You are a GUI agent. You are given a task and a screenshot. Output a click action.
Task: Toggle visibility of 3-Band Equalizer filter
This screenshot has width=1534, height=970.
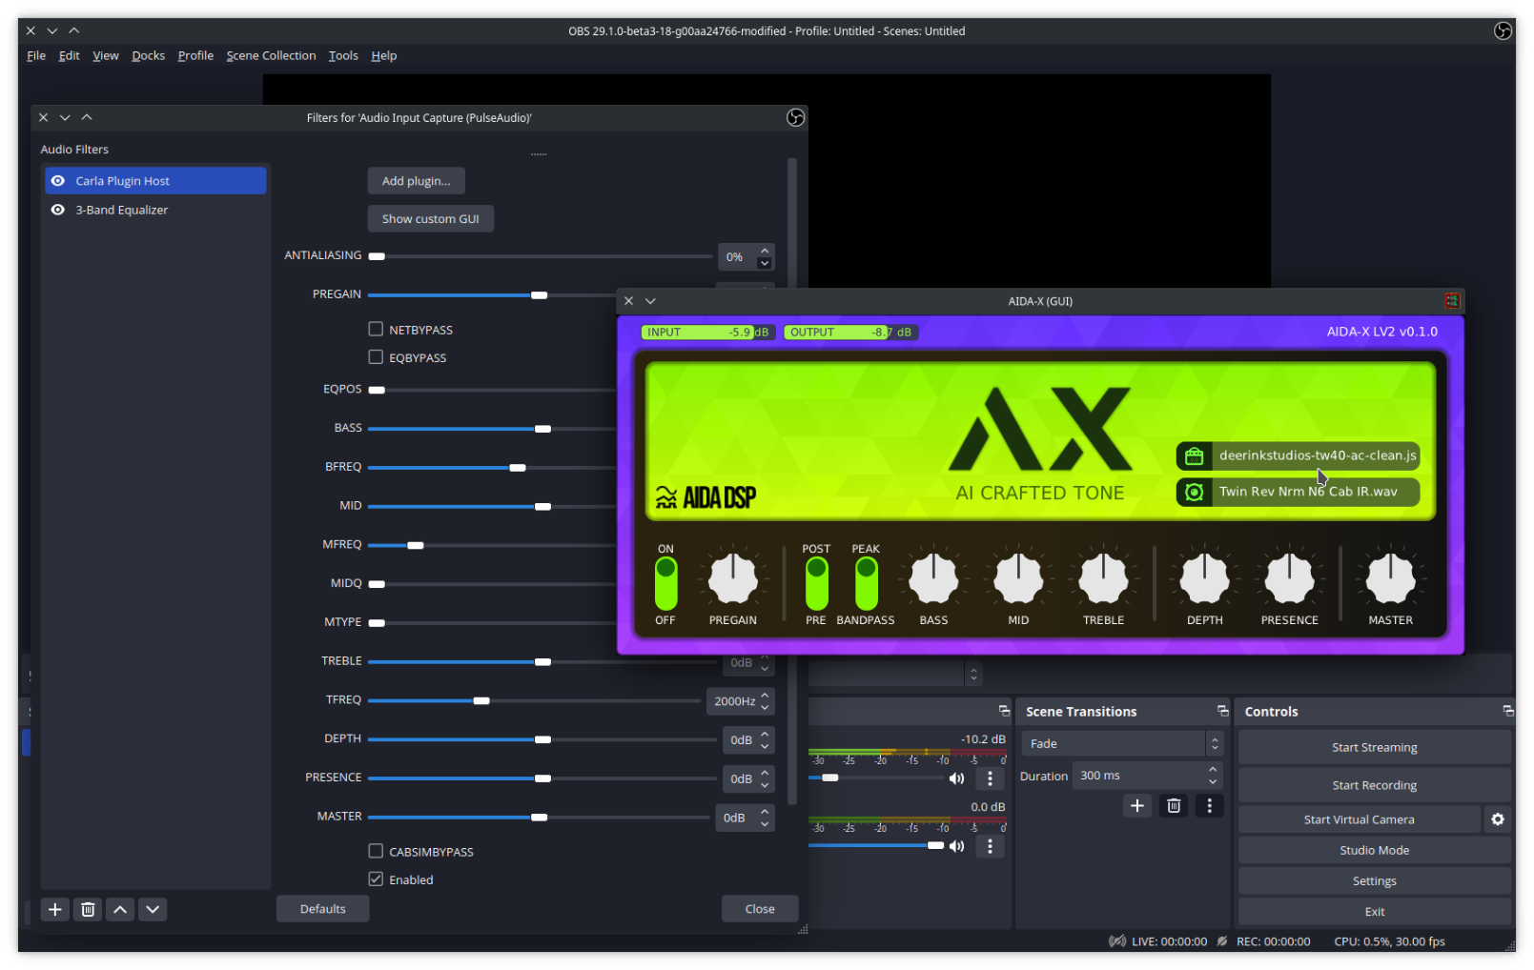click(58, 211)
